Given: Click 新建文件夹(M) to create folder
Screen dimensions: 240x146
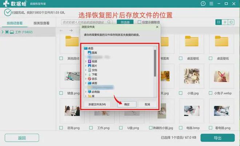Looking at the screenshot, I should pyautogui.click(x=97, y=105).
